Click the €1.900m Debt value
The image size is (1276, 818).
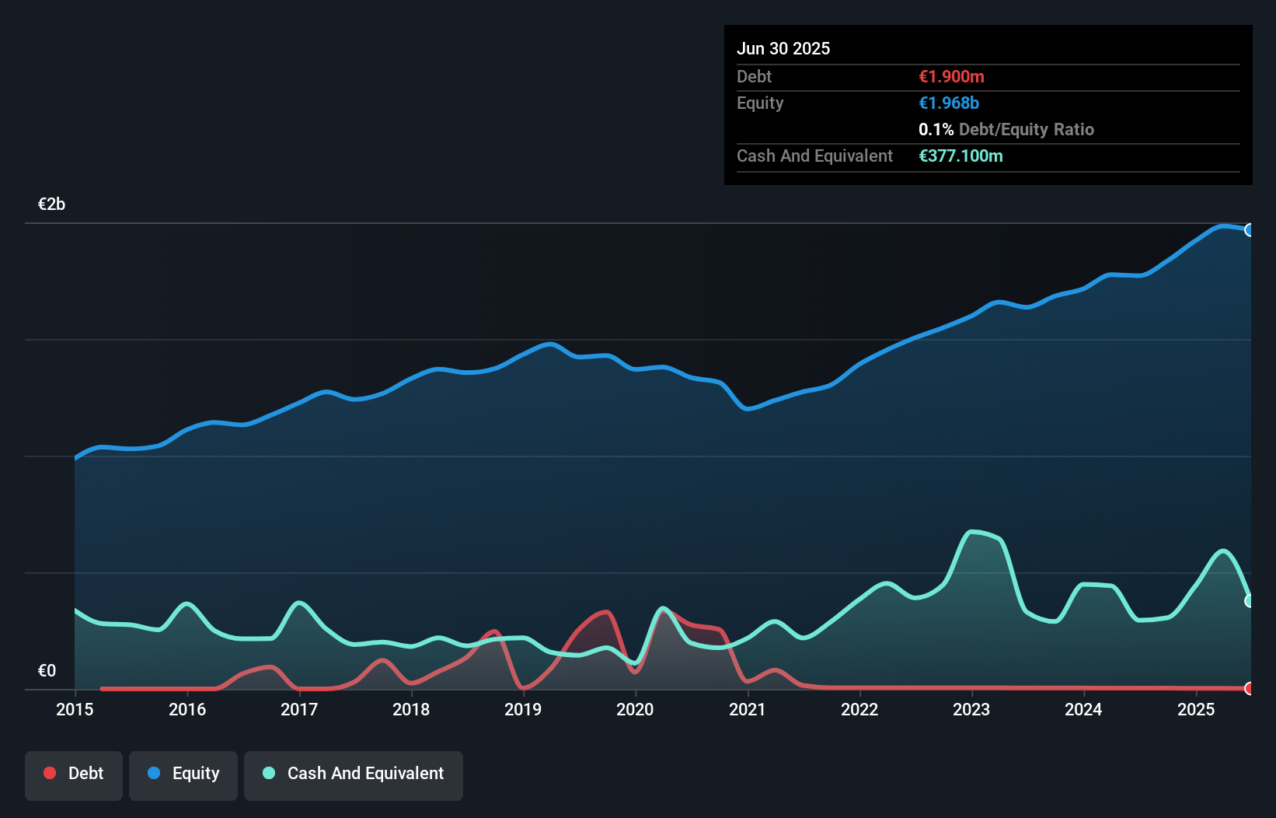950,76
